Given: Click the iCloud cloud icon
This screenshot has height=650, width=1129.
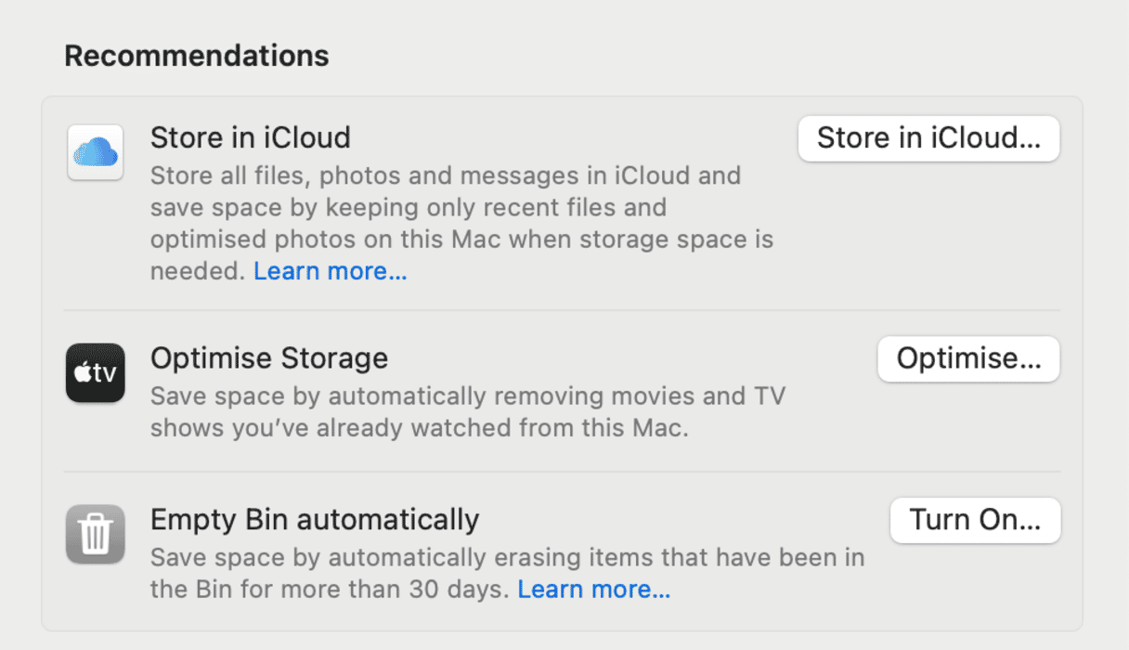Looking at the screenshot, I should point(96,152).
